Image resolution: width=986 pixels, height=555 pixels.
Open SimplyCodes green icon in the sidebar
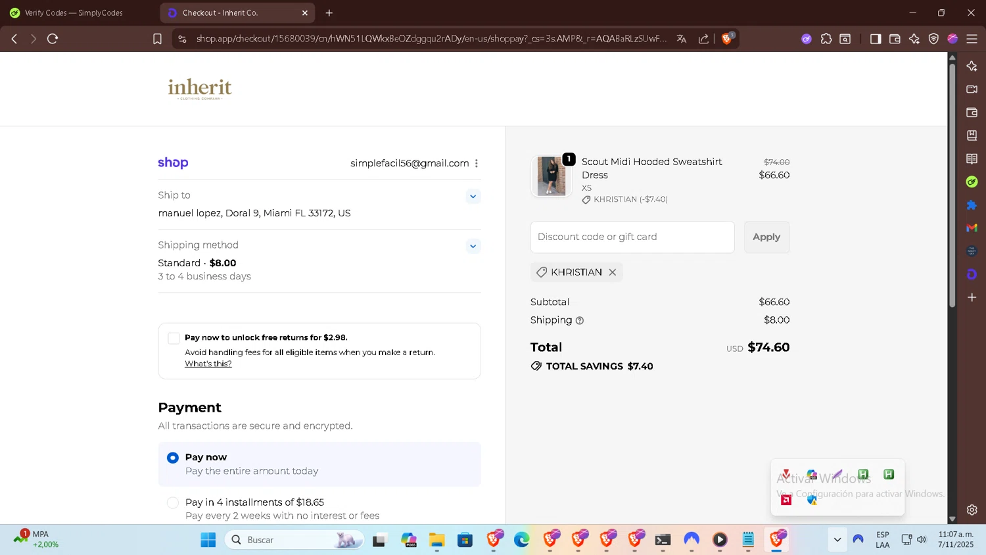pos(972,181)
